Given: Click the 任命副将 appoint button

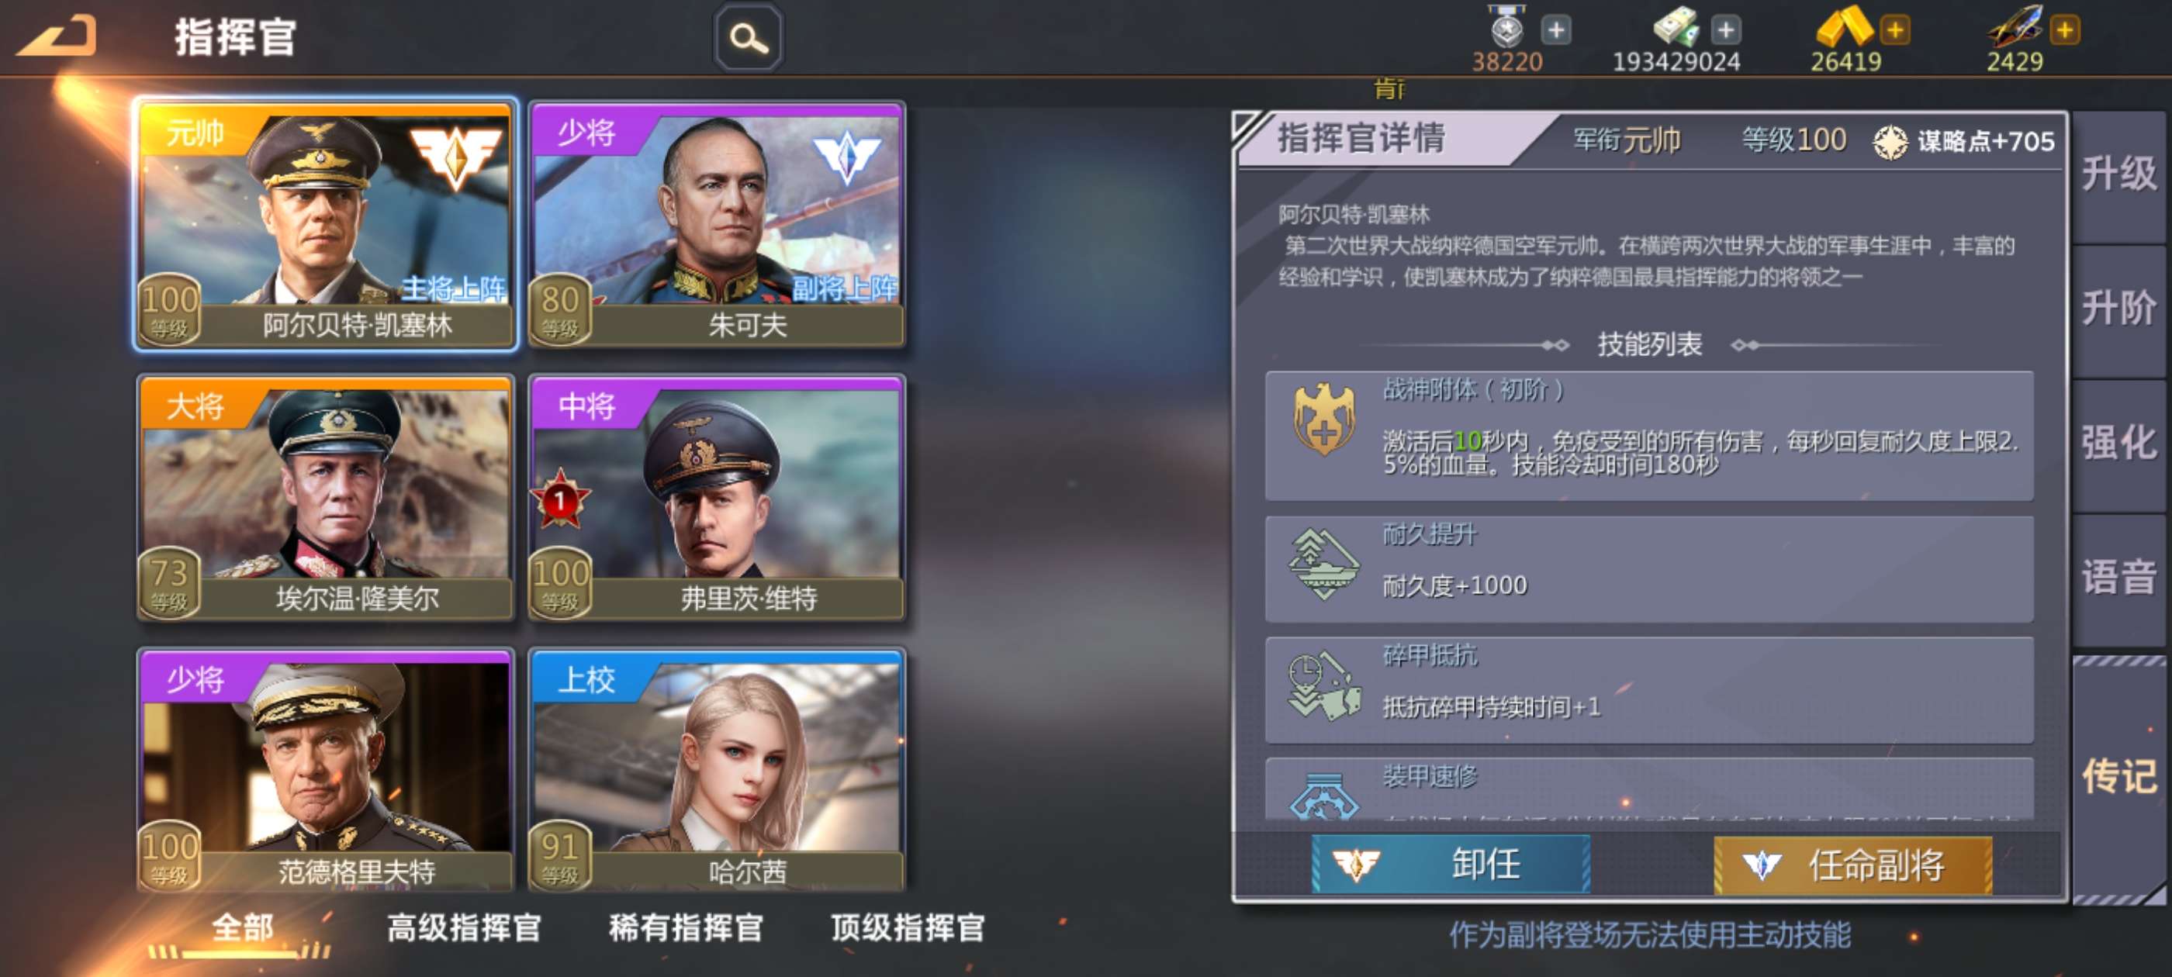Looking at the screenshot, I should 1852,865.
